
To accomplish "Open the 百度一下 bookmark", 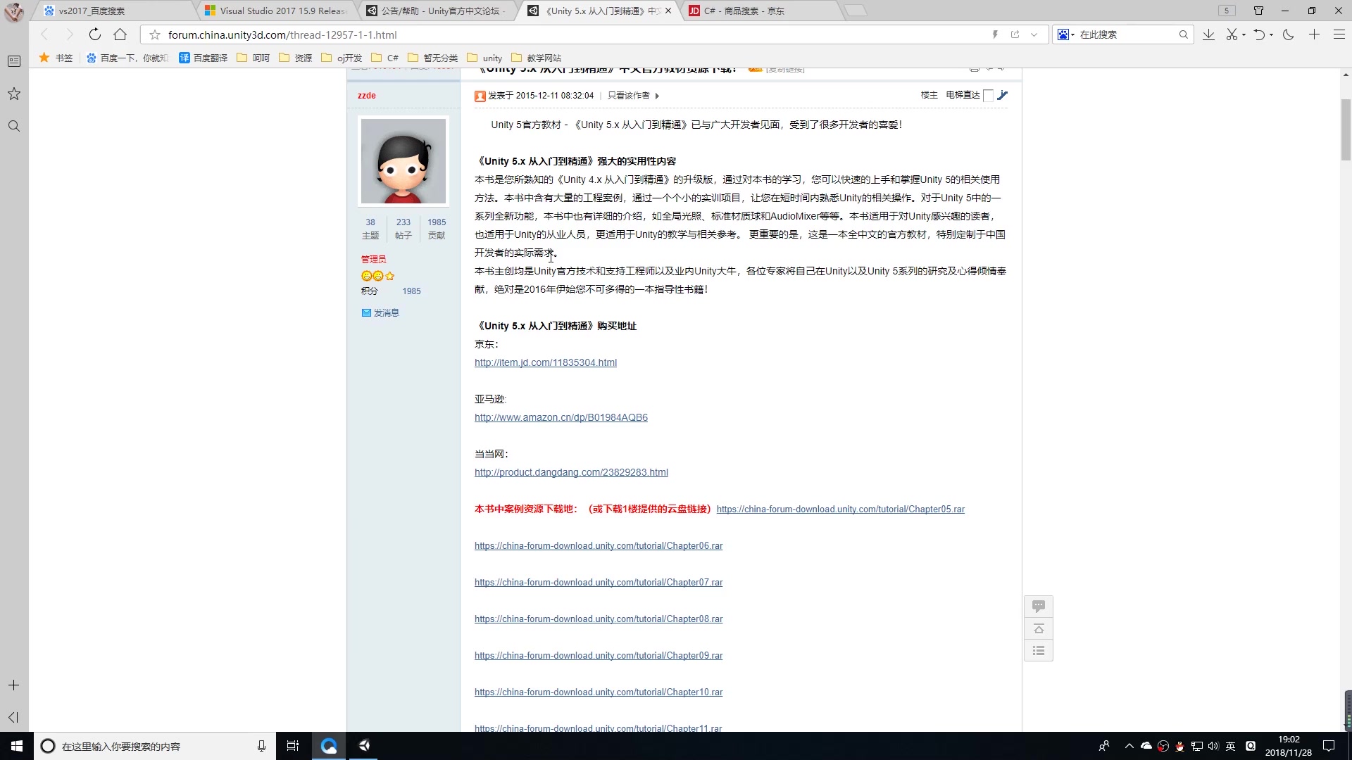I will pos(127,58).
